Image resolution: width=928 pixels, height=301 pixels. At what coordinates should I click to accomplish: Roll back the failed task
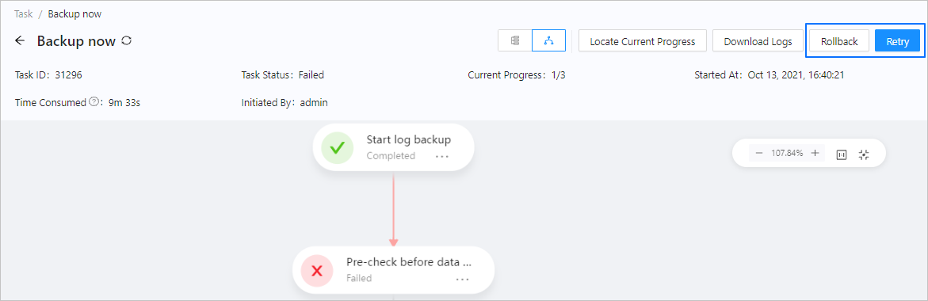coord(839,41)
